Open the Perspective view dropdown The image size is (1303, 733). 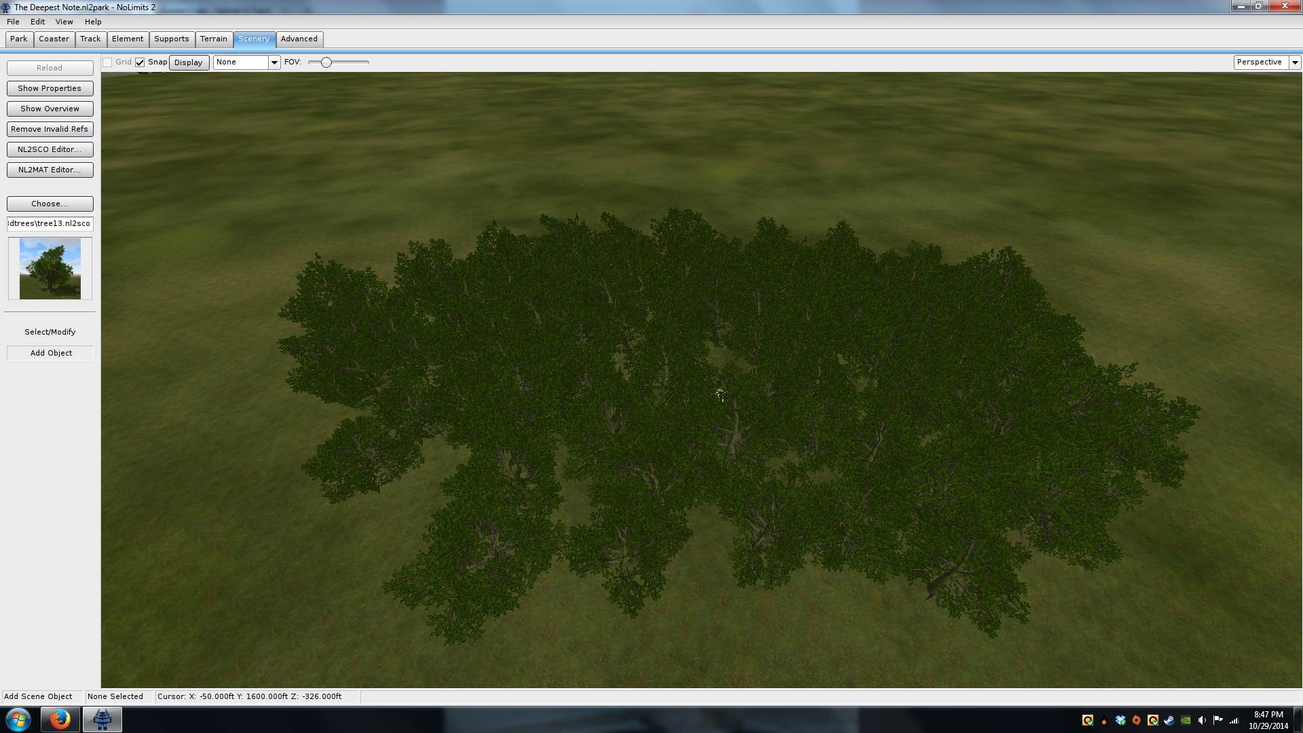(x=1294, y=62)
